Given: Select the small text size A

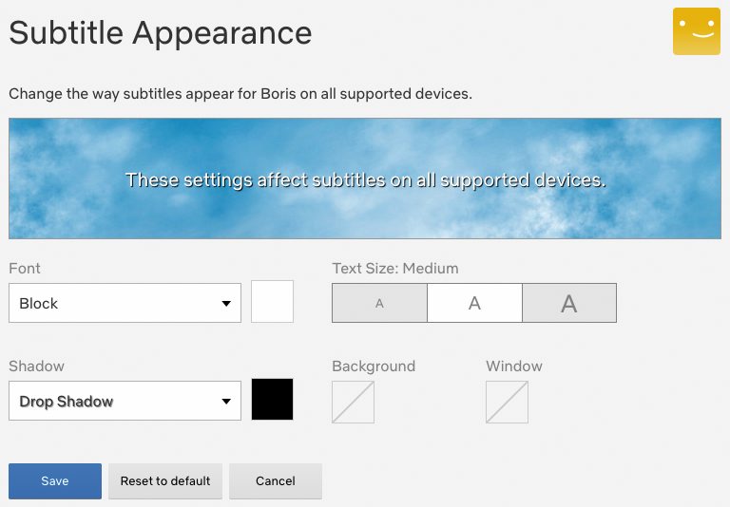Looking at the screenshot, I should coord(379,303).
